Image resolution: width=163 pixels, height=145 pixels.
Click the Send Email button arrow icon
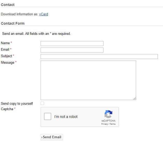tap(42, 137)
